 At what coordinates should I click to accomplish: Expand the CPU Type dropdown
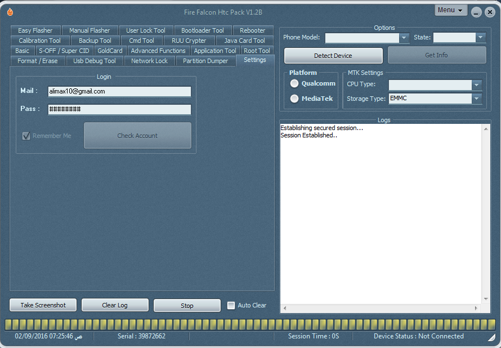476,85
